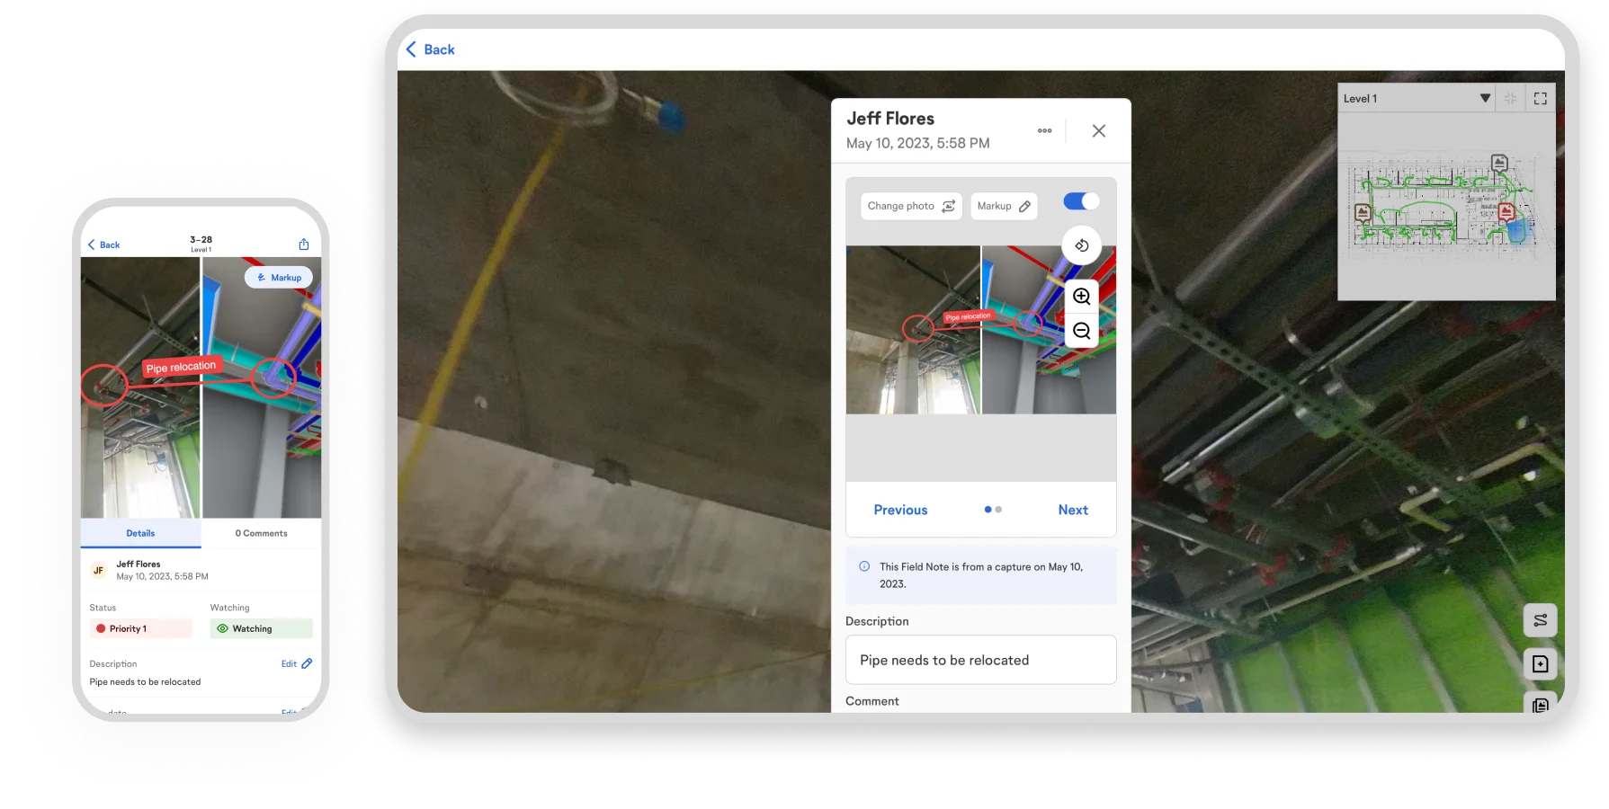The height and width of the screenshot is (809, 1609).
Task: Tap the share icon on the phone screen
Action: (x=303, y=243)
